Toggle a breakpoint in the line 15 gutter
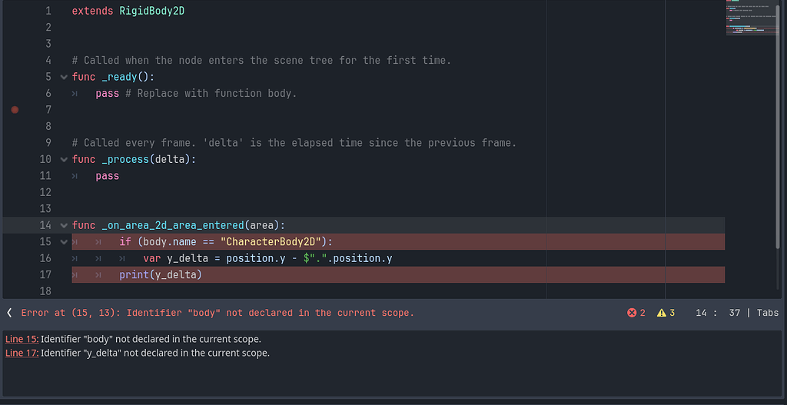 [x=15, y=242]
